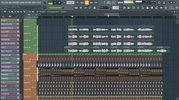Select next pattern with plus button

tap(120, 8)
